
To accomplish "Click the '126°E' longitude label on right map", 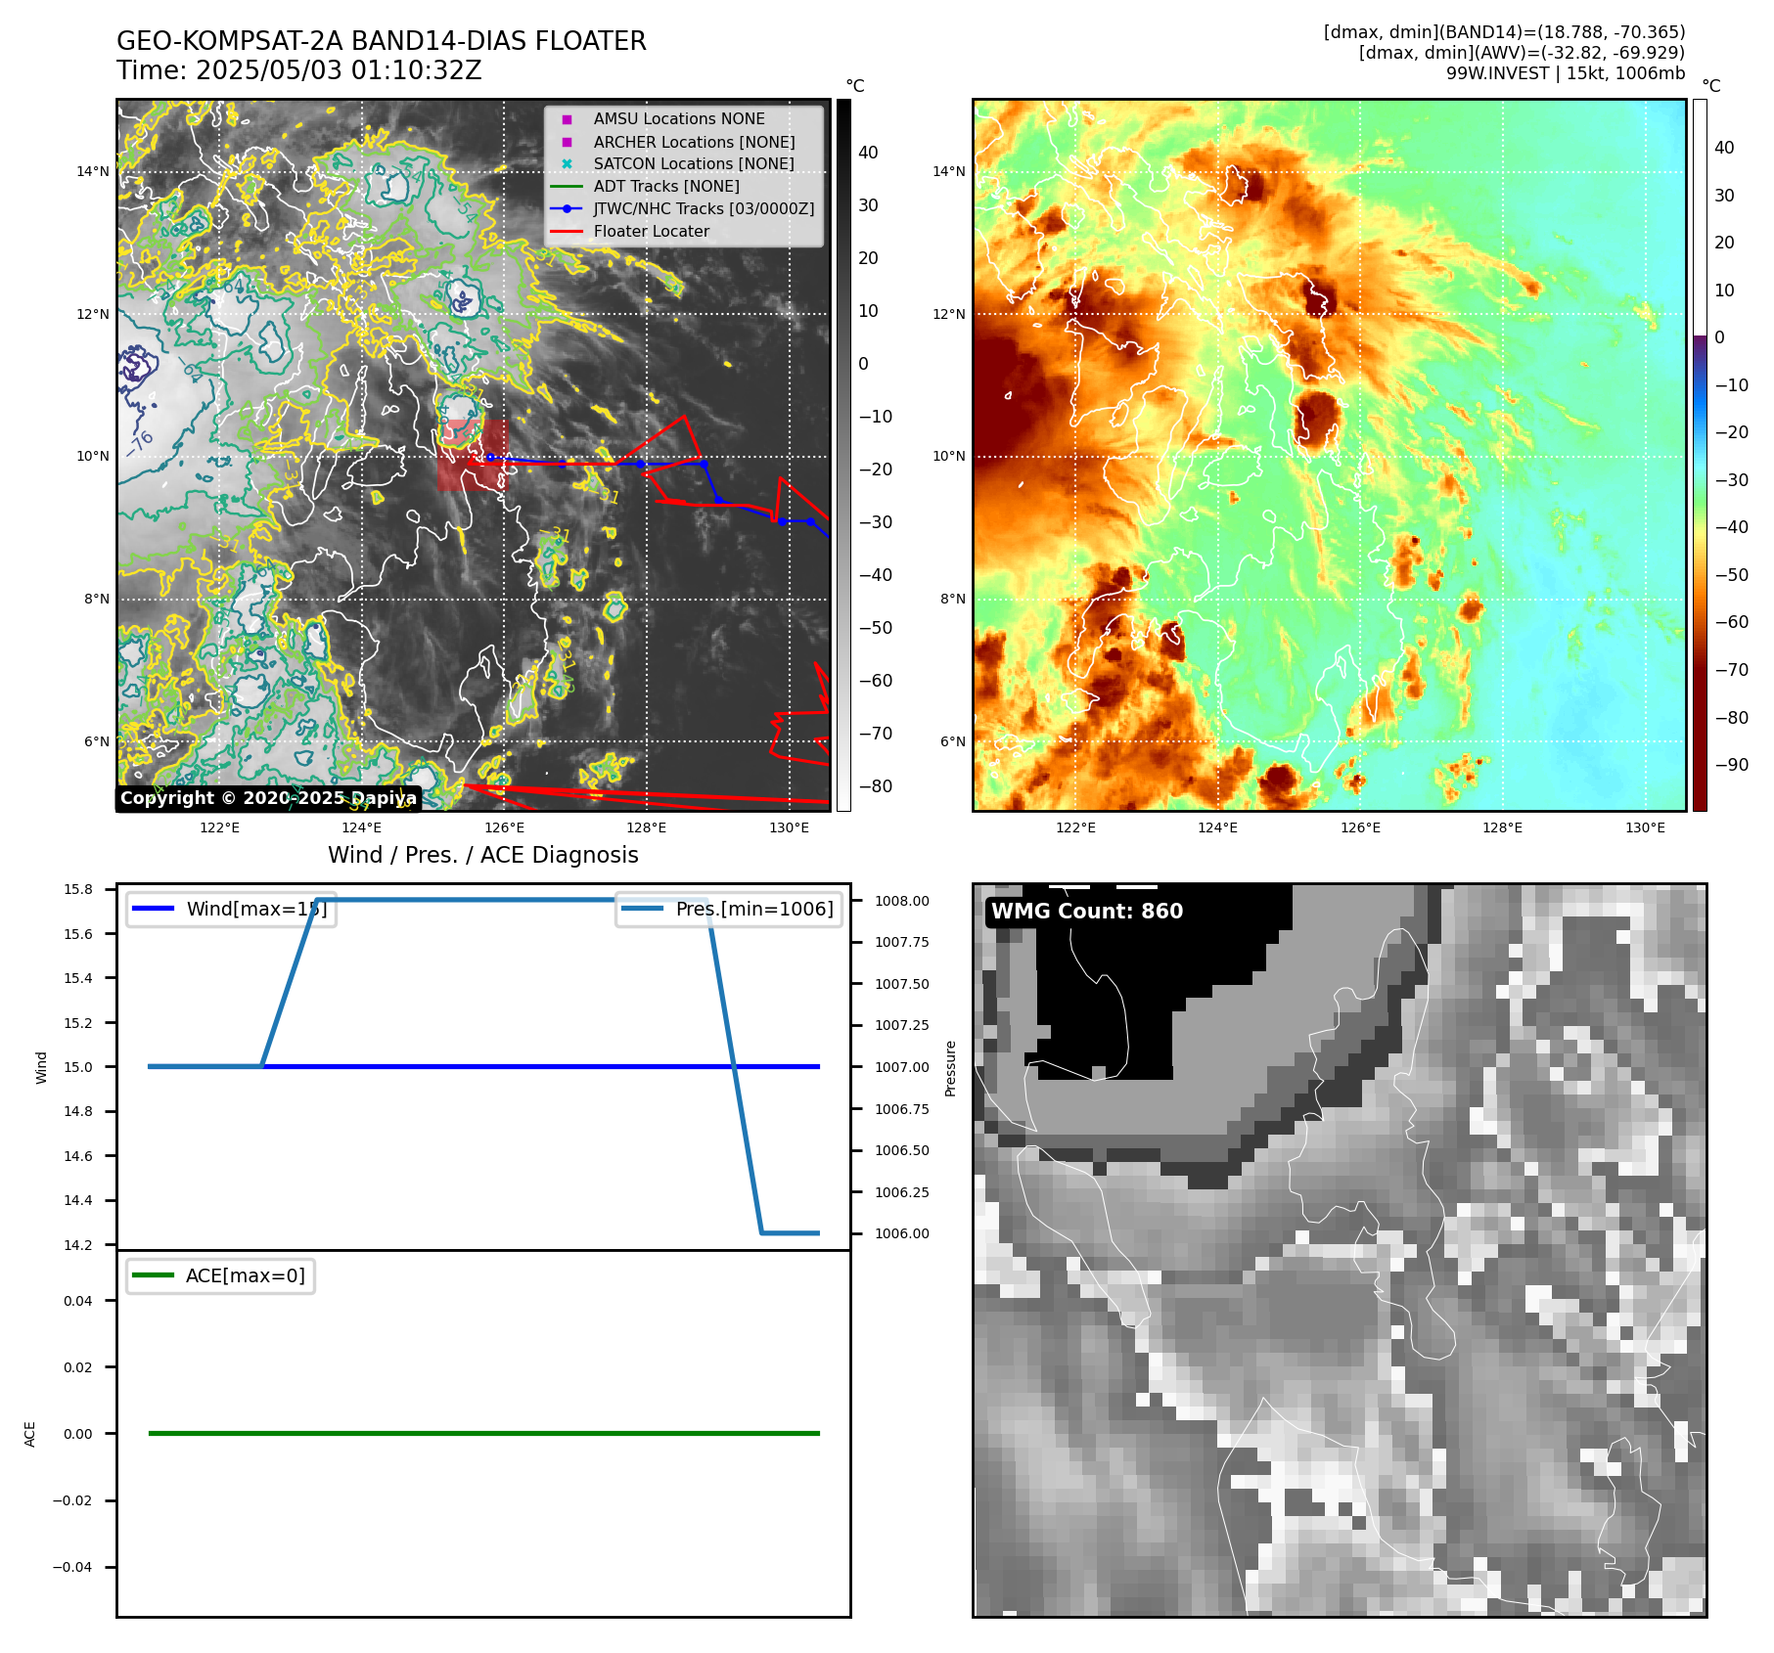I will click(1360, 827).
